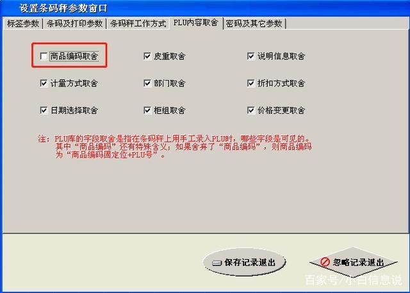Click the 设置条码秤参数窗口 title bar
Viewport: 410px width, 293px height.
coord(205,8)
